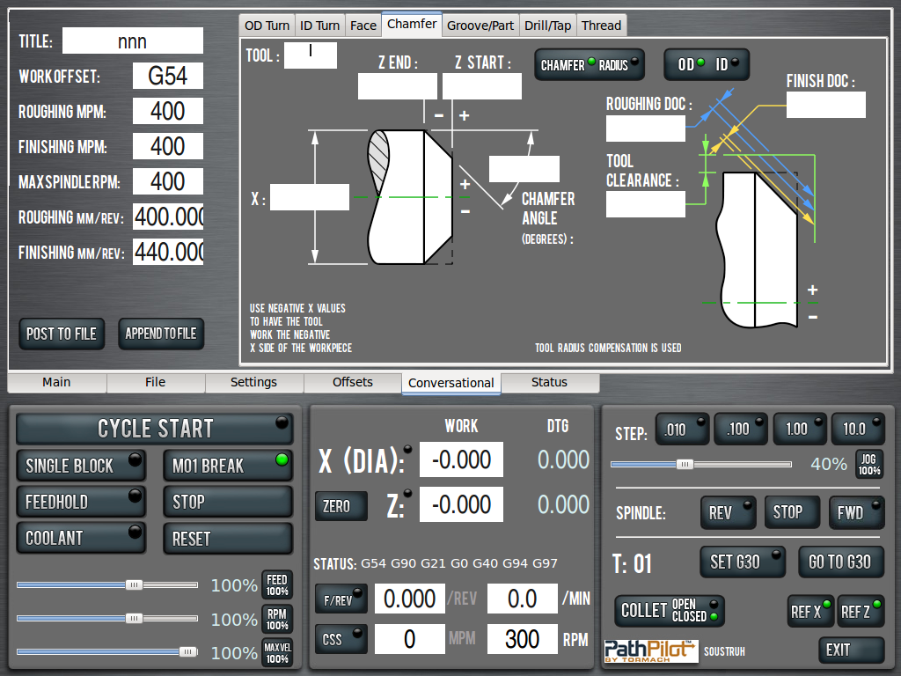Toggle COOLANT on or off

point(81,538)
